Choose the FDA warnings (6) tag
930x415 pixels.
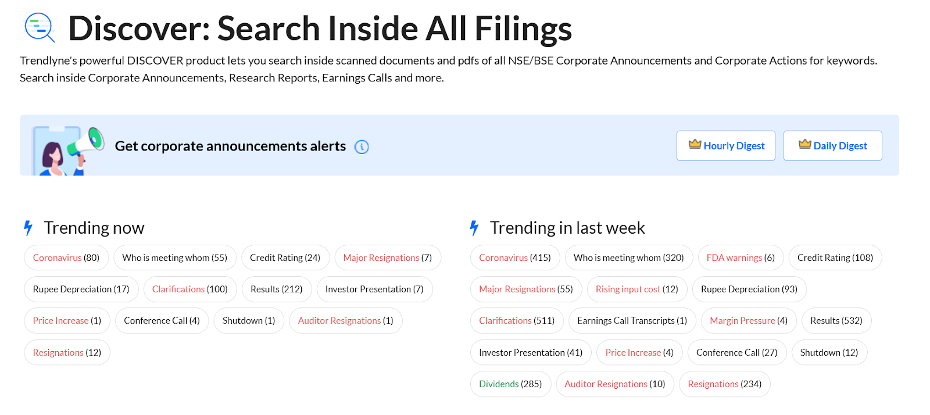pos(741,257)
